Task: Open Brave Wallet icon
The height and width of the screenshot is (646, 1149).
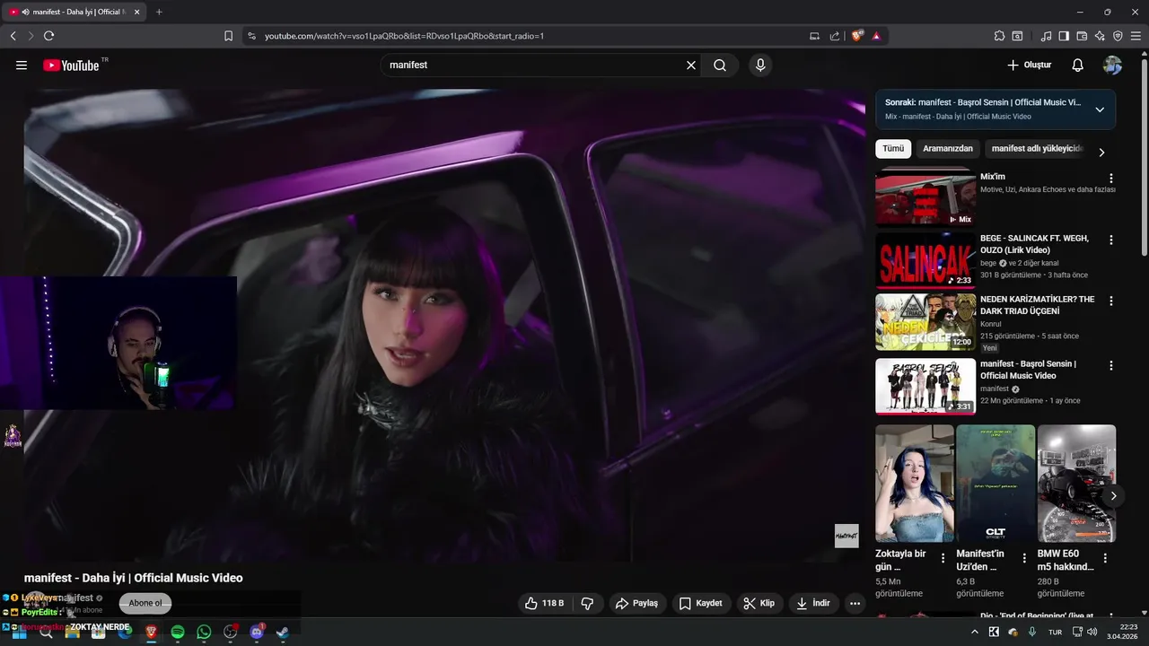Action: click(1082, 36)
